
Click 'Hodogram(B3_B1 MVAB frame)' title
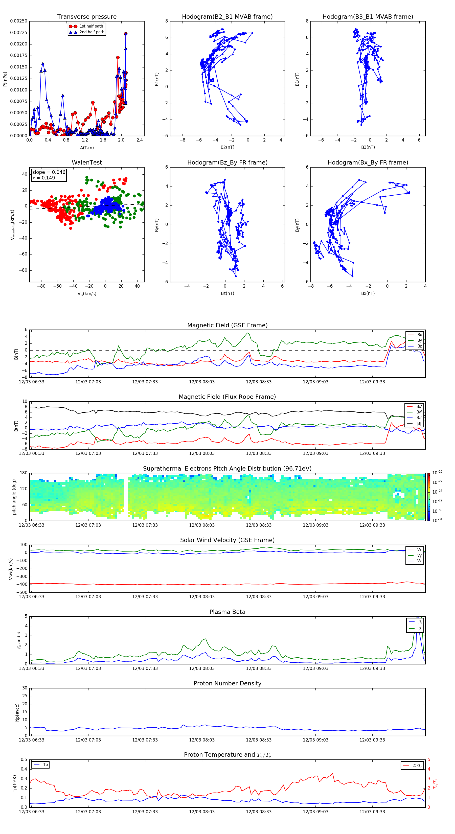click(368, 17)
